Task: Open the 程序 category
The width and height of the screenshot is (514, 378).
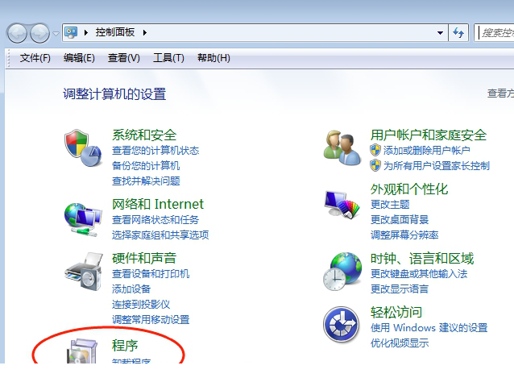Action: point(125,346)
